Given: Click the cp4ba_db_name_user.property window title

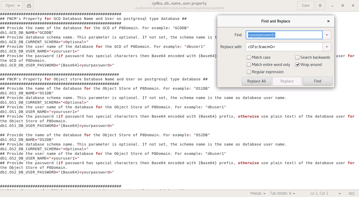Looking at the screenshot, I should [x=179, y=3].
